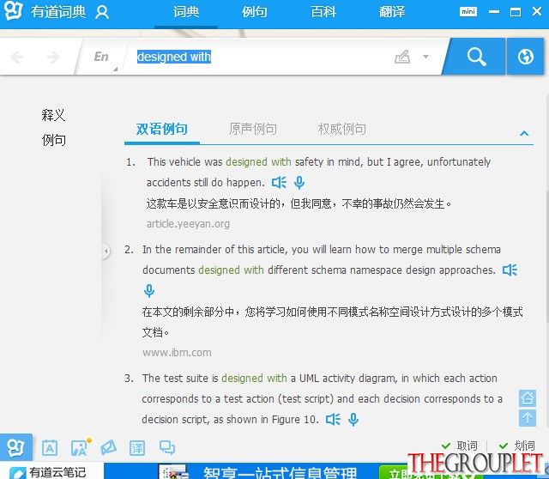The height and width of the screenshot is (479, 549).
Task: Select the 双语例句 tab
Action: [x=162, y=129]
